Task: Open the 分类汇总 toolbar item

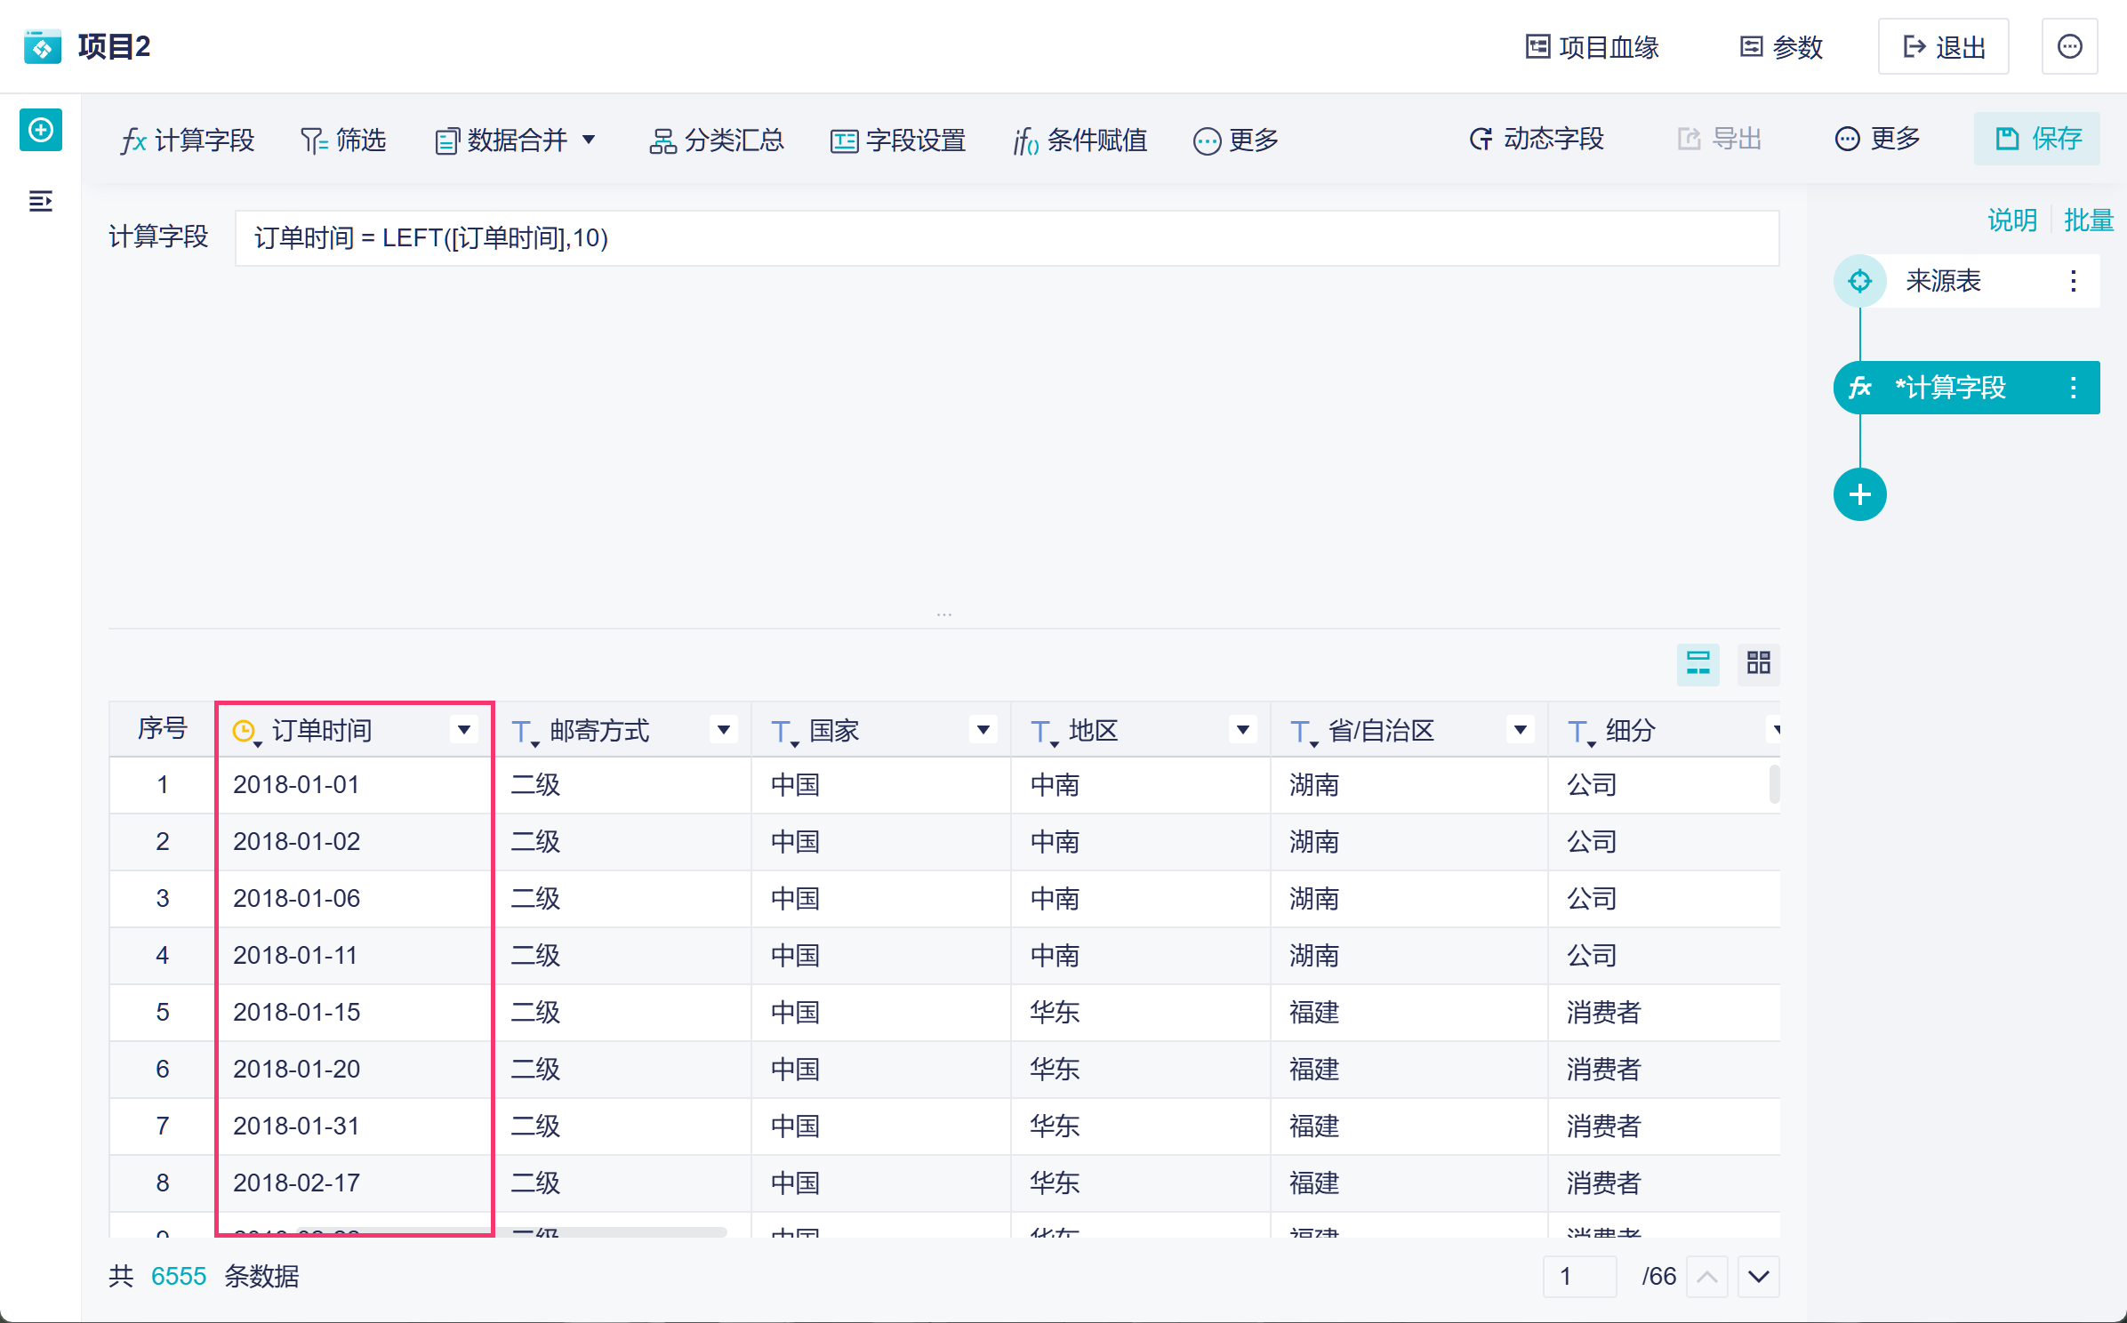Action: (717, 140)
